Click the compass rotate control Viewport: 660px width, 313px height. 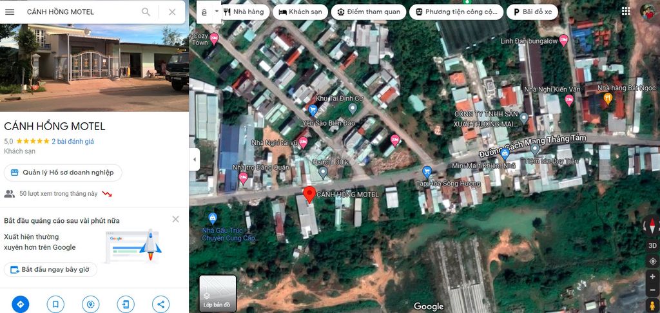[x=652, y=226]
